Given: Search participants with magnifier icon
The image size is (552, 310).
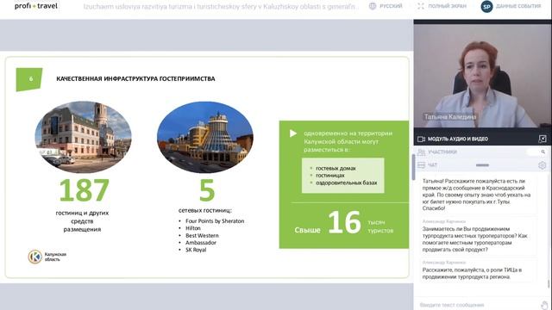Looking at the screenshot, I should tap(543, 152).
